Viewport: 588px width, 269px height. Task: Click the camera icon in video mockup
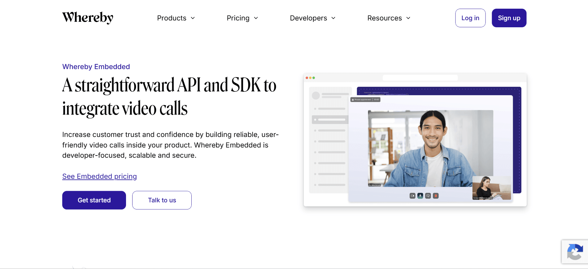coord(412,196)
